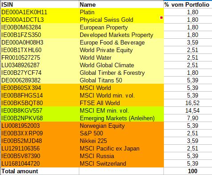This screenshot has height=175, width=212.
Task: Select the MSCI Switzerland cell
Action: [121, 163]
